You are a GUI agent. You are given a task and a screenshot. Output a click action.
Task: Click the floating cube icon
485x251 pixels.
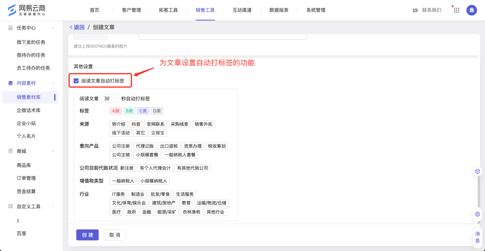click(x=477, y=171)
